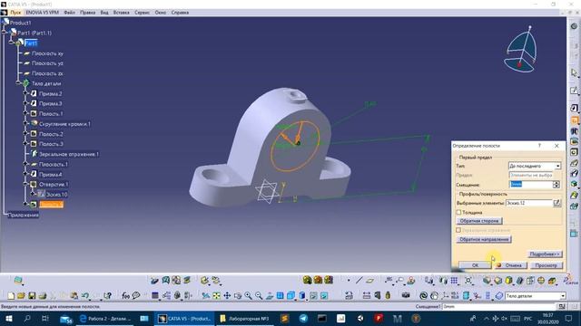Image resolution: width=581 pixels, height=326 pixels.
Task: Expand the Призма.4 tree node
Action: point(26,174)
